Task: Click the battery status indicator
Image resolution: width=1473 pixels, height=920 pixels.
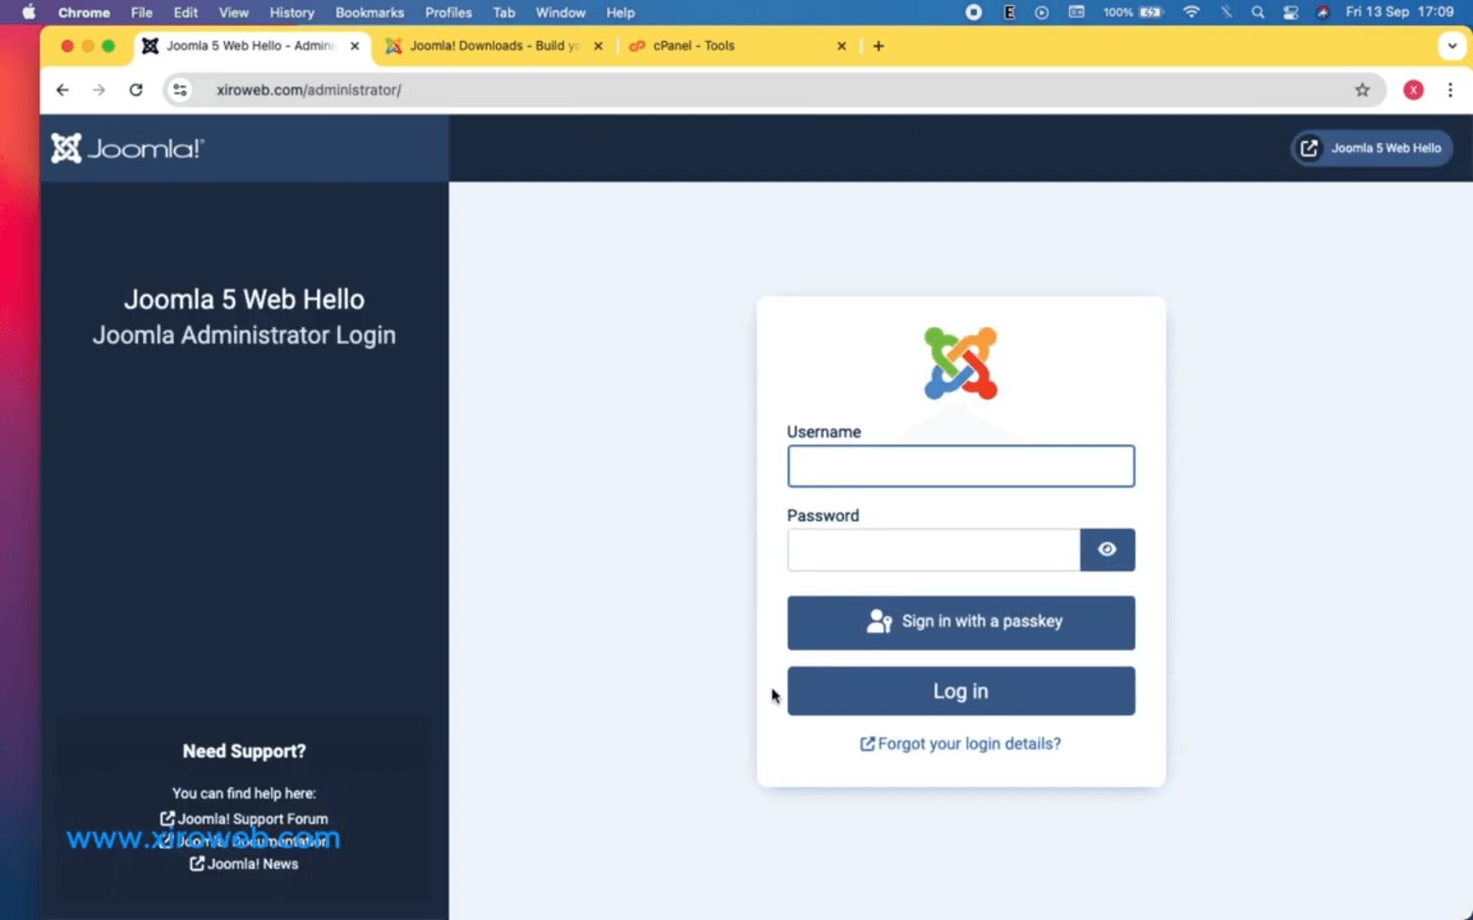Action: click(1133, 12)
